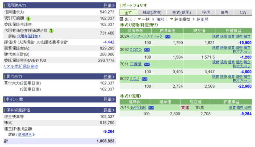Open ZOZO stock link
Screen dimensions: 255x147
pos(136,50)
